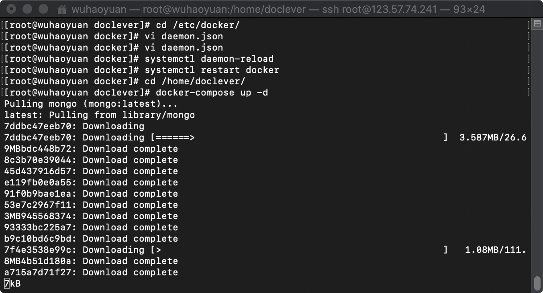The height and width of the screenshot is (293, 543).
Task: Click the home folder proxy icon in title bar
Action: point(61,9)
